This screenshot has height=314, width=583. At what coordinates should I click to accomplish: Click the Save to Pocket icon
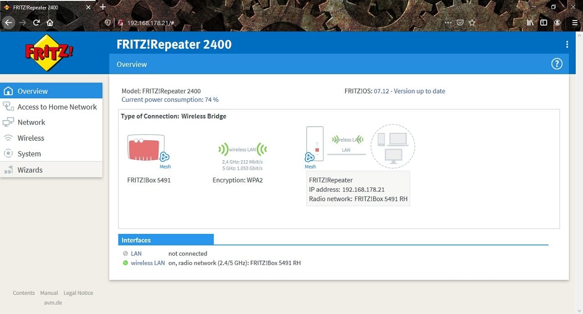click(460, 22)
